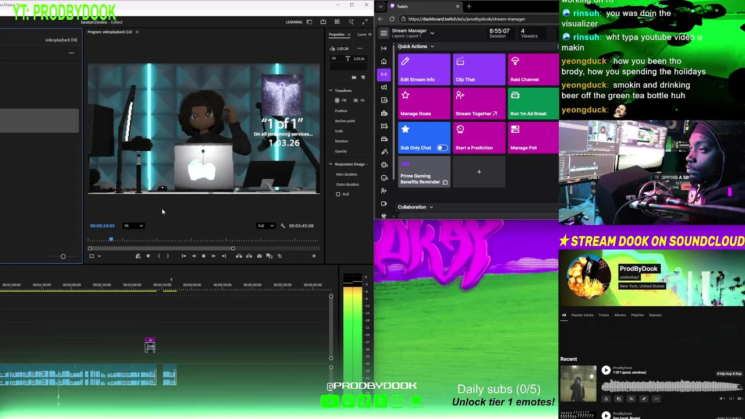Select SoundCloud Albums tab

(x=620, y=315)
